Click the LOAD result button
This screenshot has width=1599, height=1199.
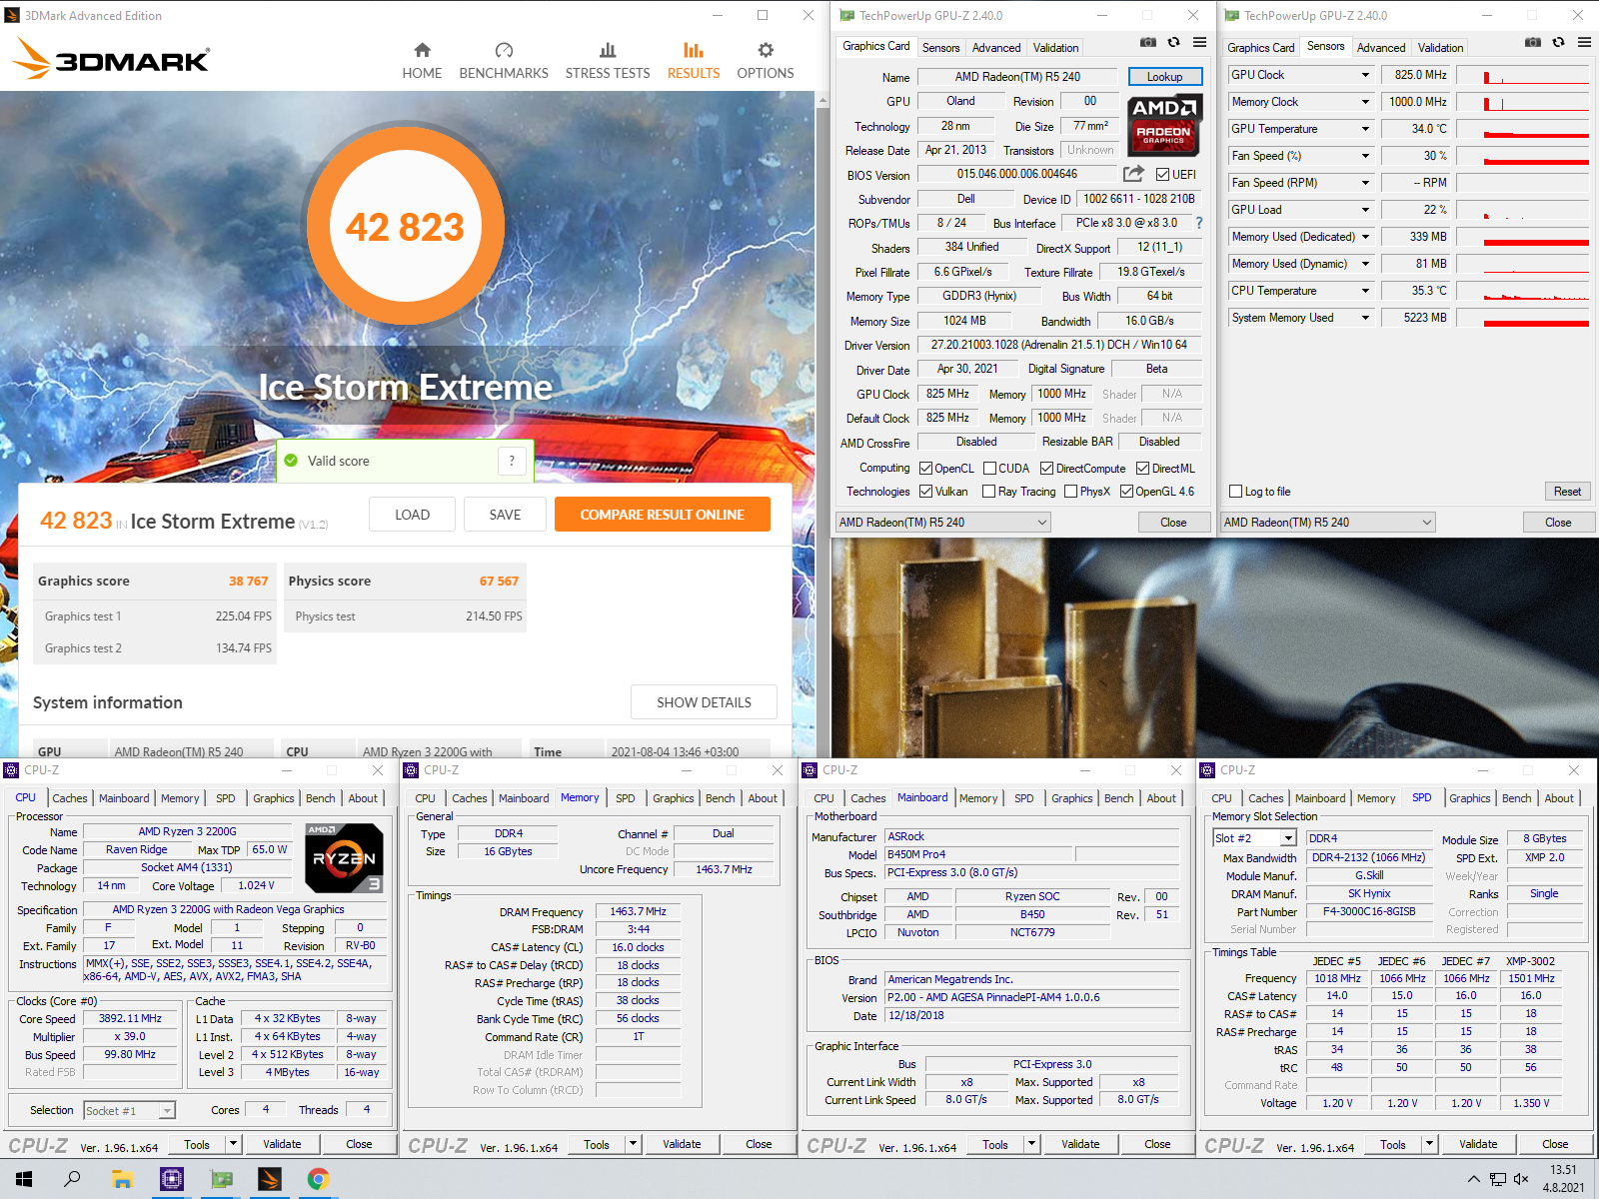[x=412, y=515]
